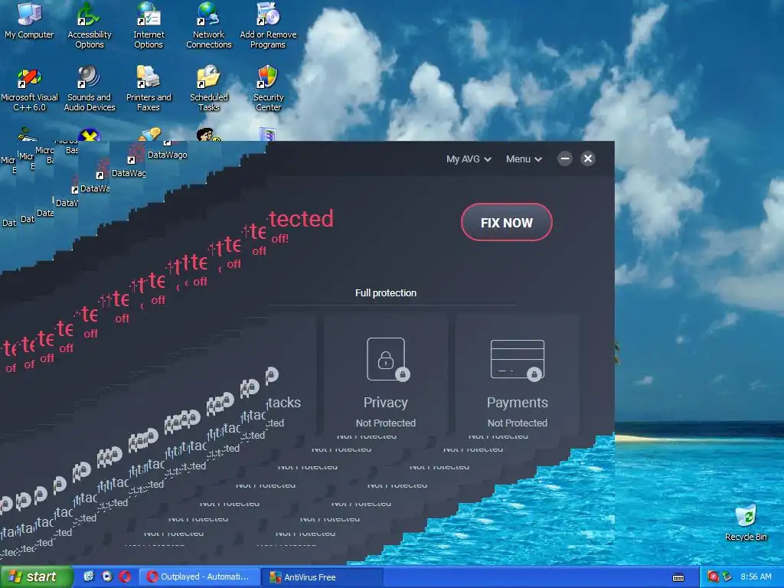
Task: Open Accessibility Options shortcut
Action: 90,25
